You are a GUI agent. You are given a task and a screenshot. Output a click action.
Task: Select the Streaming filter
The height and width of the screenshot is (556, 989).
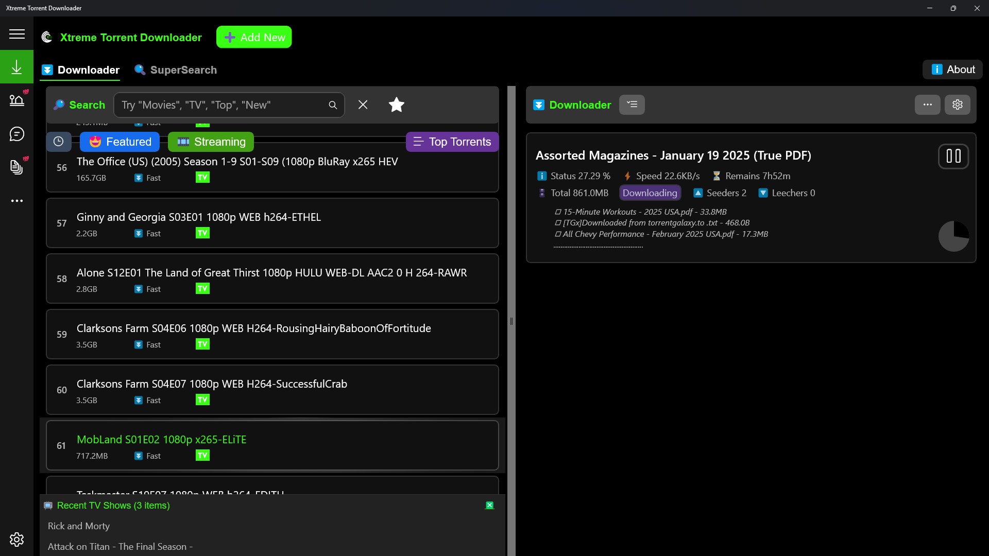coord(211,142)
